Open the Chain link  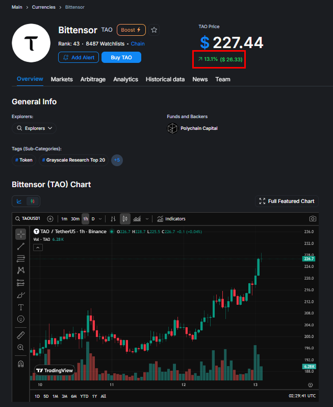click(x=138, y=44)
